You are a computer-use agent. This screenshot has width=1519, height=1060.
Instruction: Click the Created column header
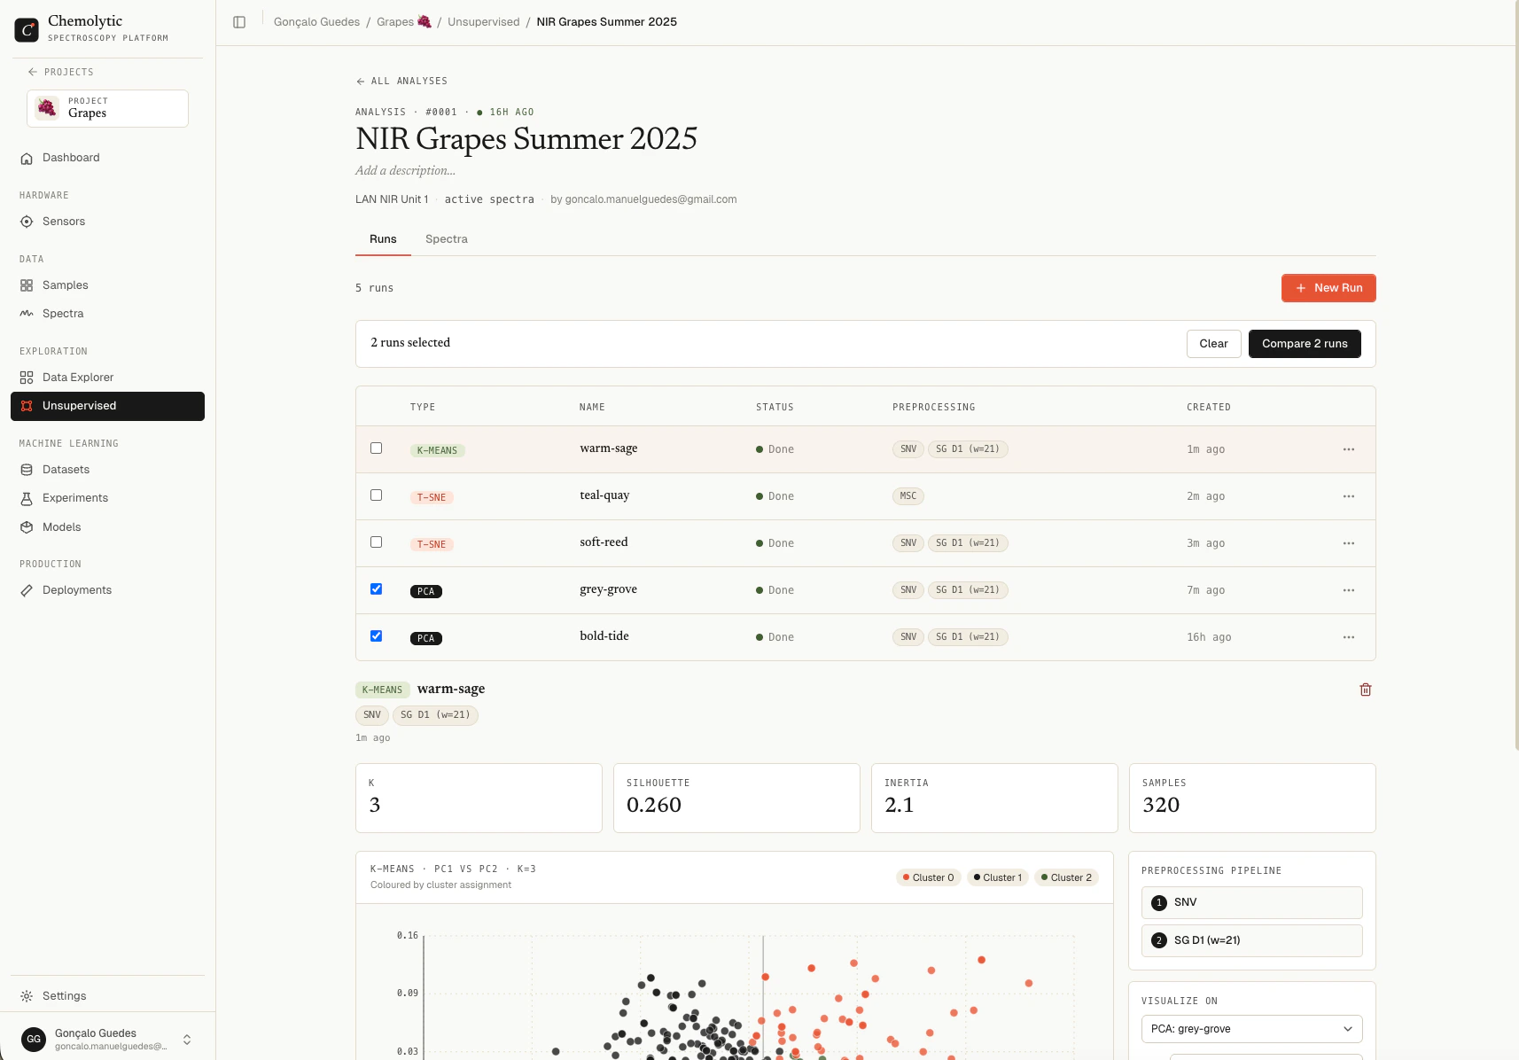(1209, 408)
